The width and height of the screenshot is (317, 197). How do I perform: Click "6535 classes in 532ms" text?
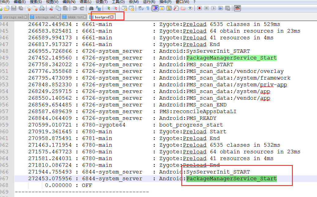[x=245, y=145]
